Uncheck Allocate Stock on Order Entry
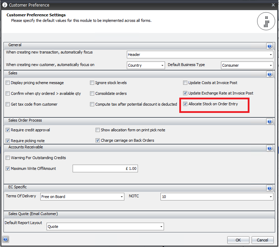The width and height of the screenshot is (279, 247). coord(185,104)
